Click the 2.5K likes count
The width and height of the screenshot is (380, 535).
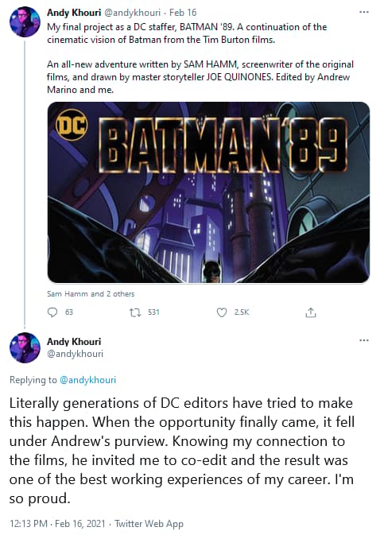242,312
